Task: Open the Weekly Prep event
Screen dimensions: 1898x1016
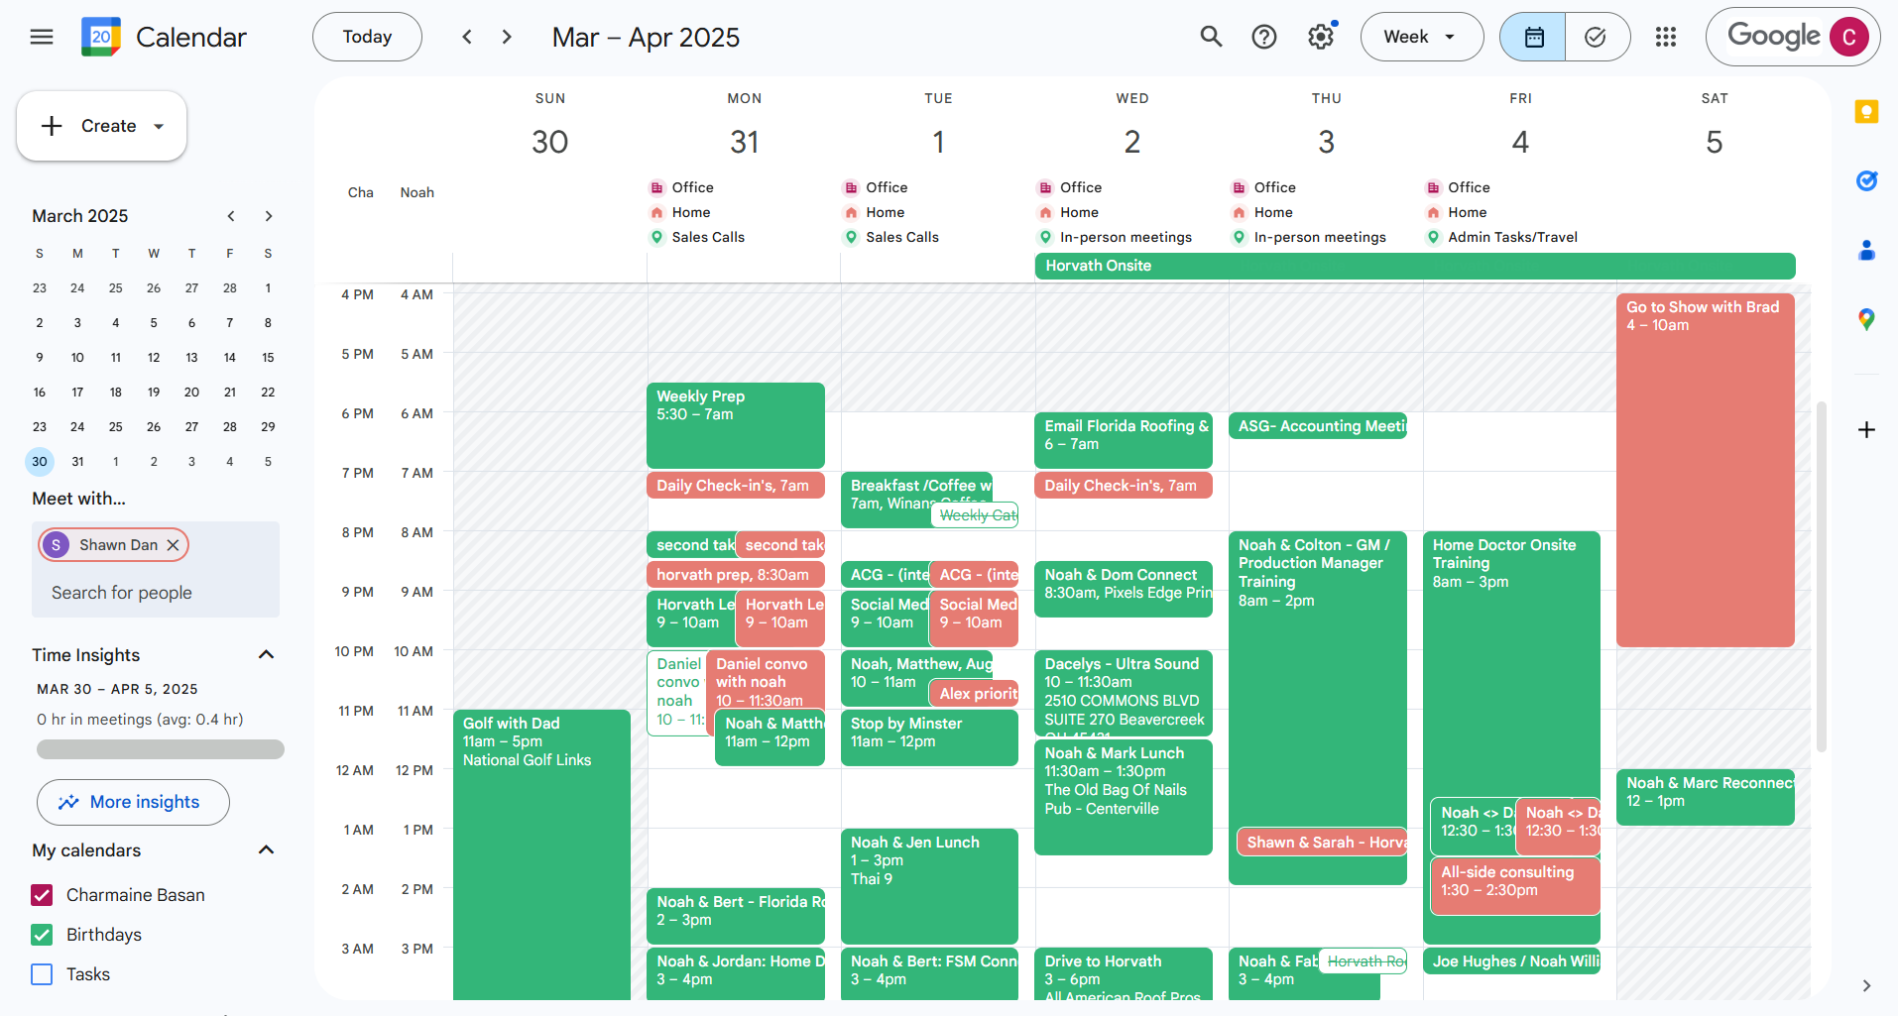Action: tap(736, 425)
